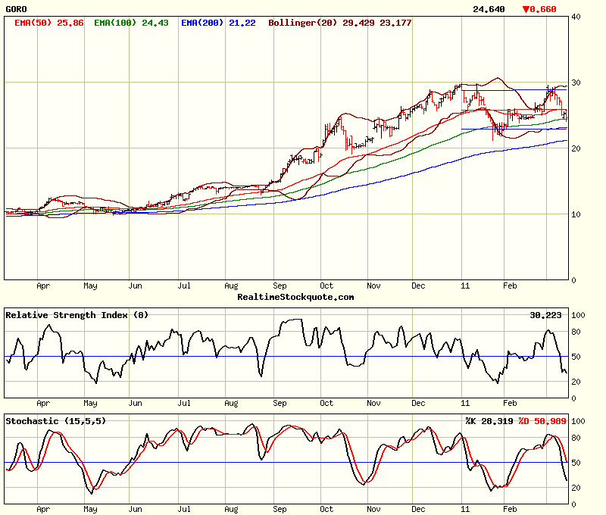Click the Jun label under the Stochastic panel
606x515 pixels.
coord(136,510)
